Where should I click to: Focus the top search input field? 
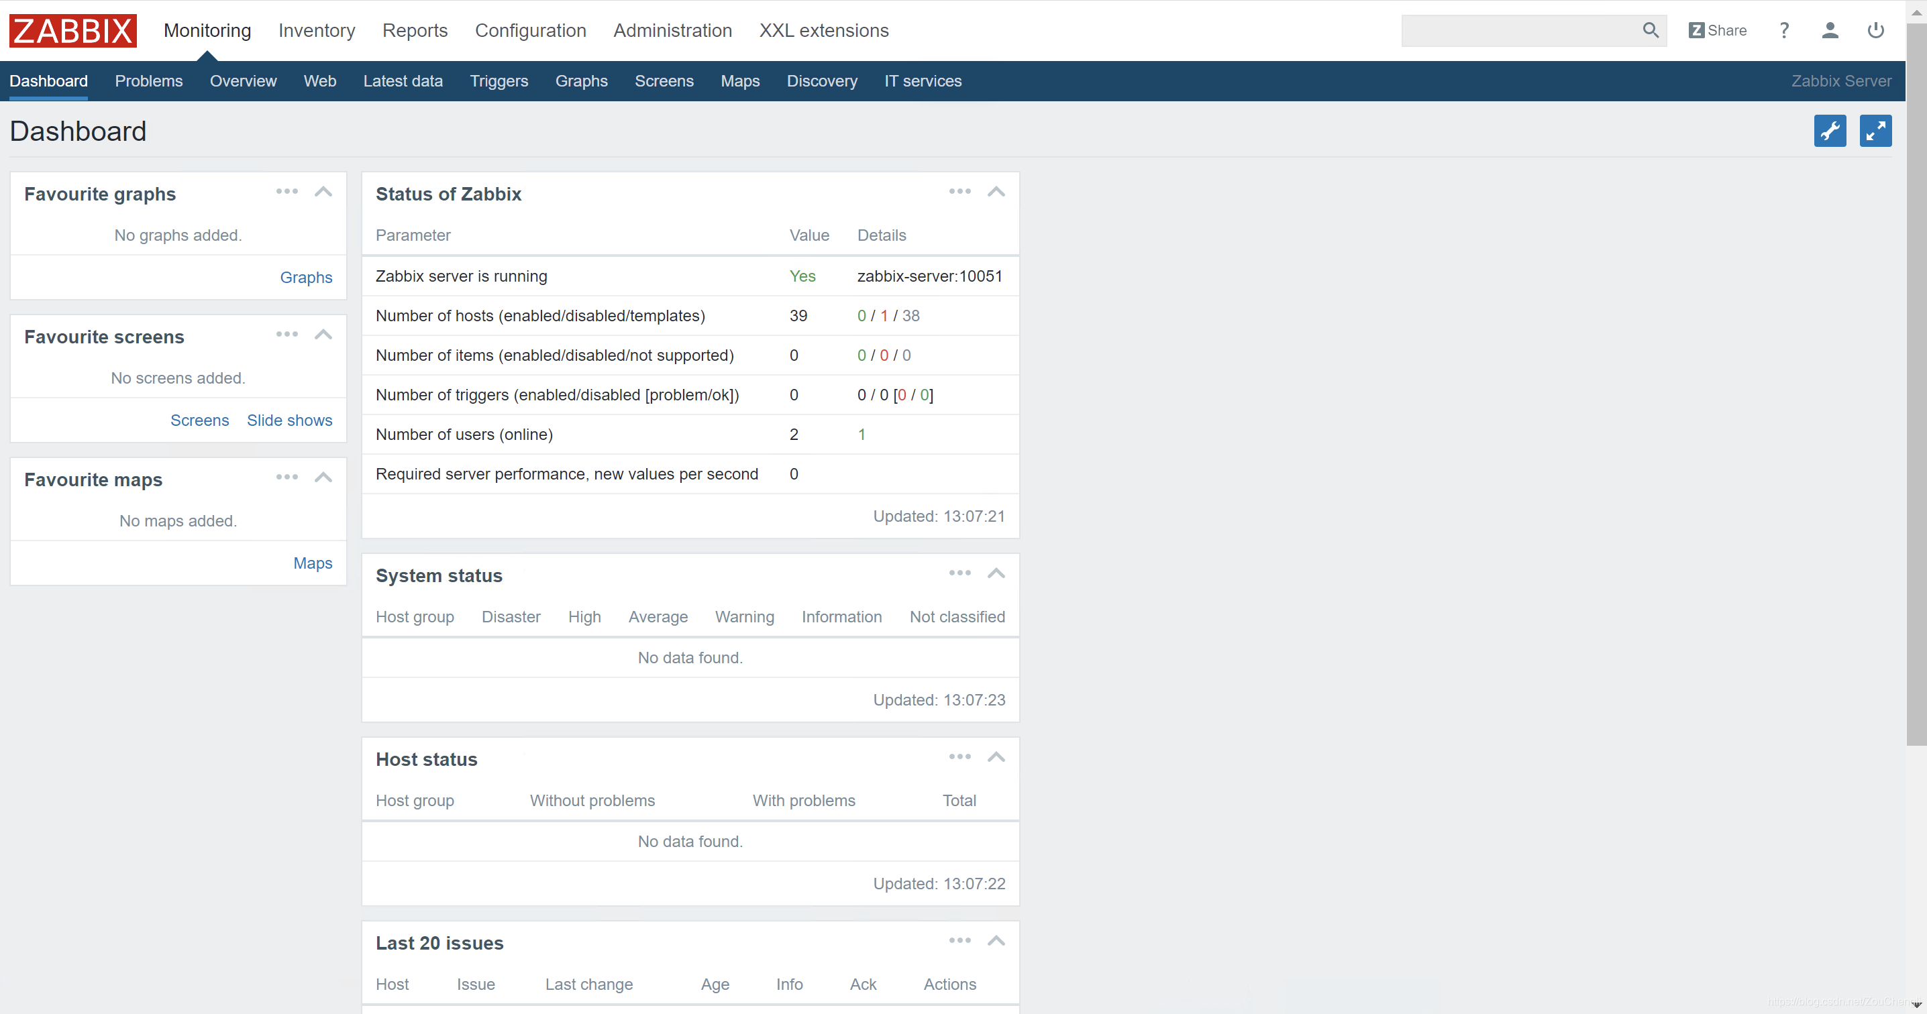(x=1518, y=31)
